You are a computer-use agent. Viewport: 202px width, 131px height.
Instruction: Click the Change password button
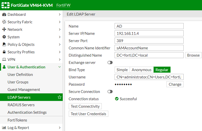coord(175,84)
